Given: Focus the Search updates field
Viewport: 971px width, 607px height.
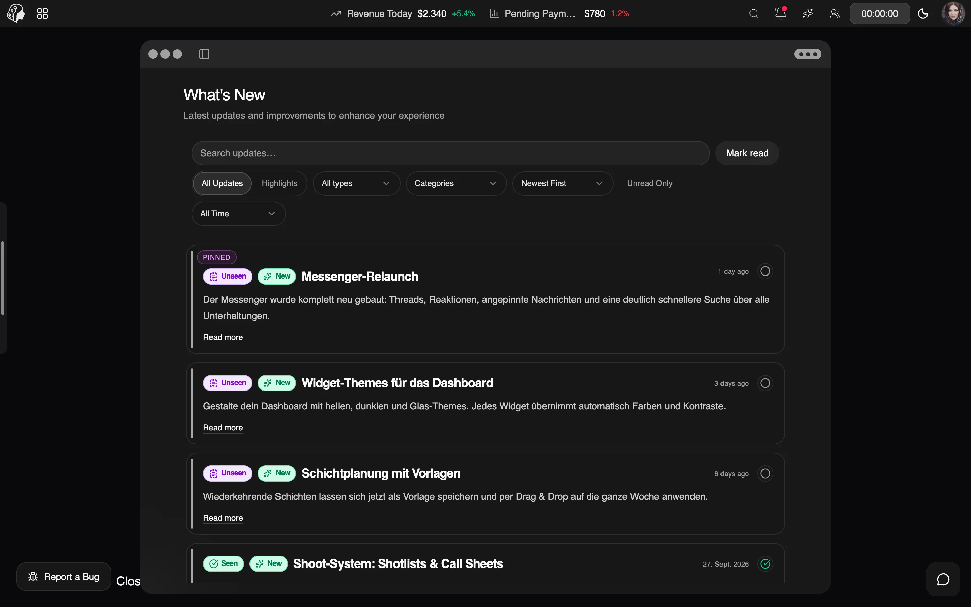Looking at the screenshot, I should coord(450,153).
